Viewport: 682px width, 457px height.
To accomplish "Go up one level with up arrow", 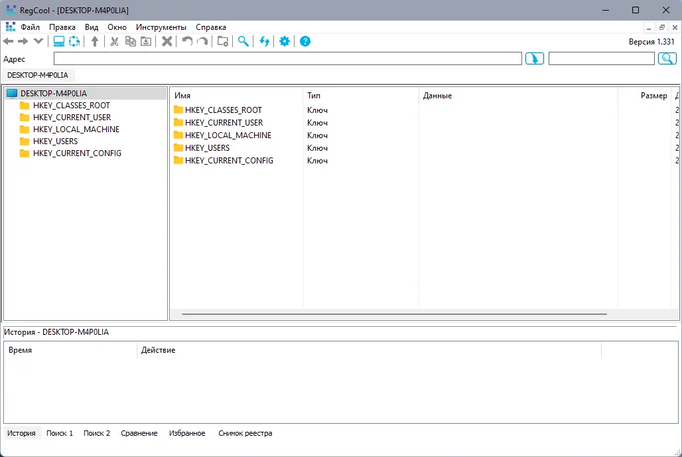I will coord(94,41).
